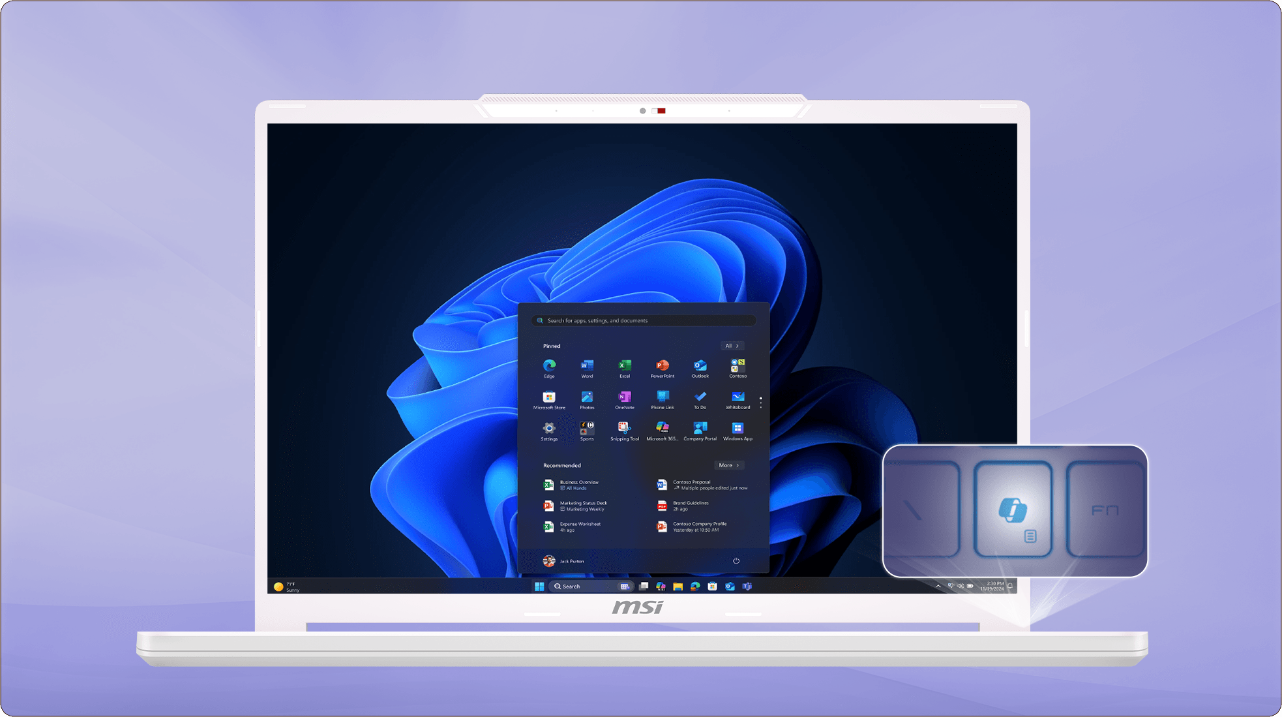Click the battery icon in the system tray
Viewport: 1282px width, 717px height.
[x=970, y=586]
